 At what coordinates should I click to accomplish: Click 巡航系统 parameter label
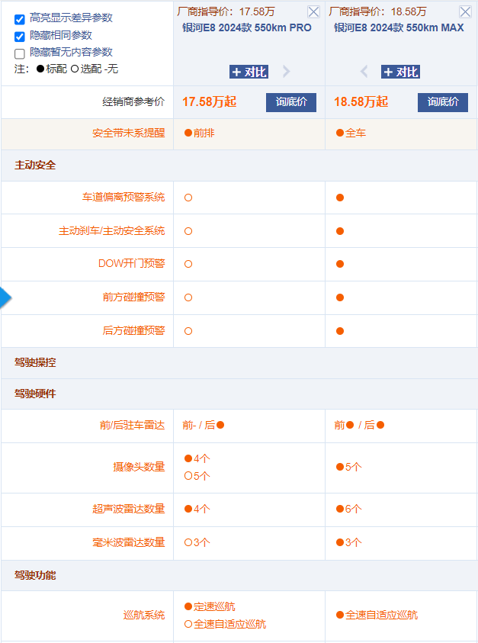(144, 615)
